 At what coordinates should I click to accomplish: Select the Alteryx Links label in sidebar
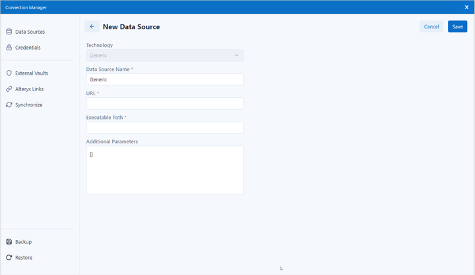[30, 89]
